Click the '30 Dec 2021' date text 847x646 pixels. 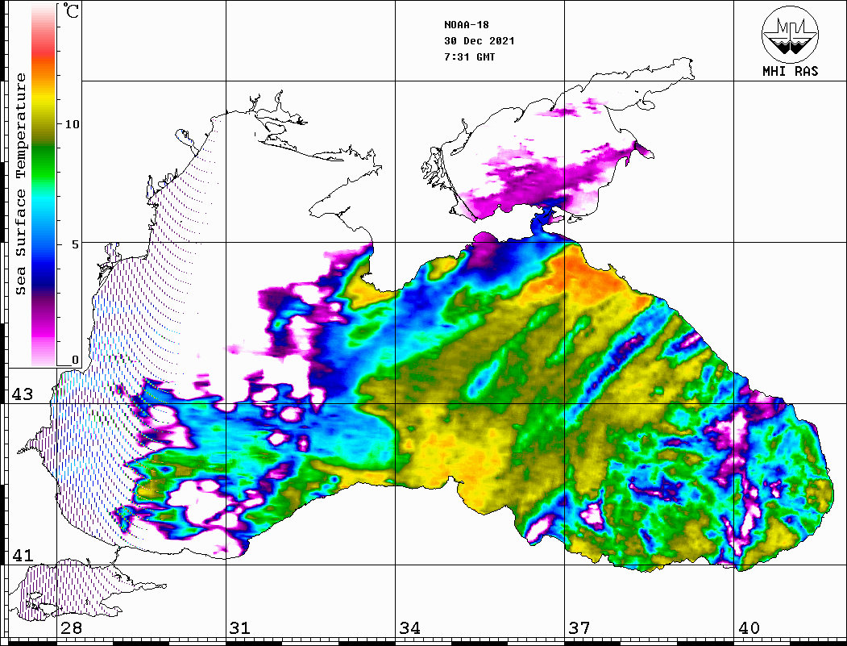tap(480, 41)
